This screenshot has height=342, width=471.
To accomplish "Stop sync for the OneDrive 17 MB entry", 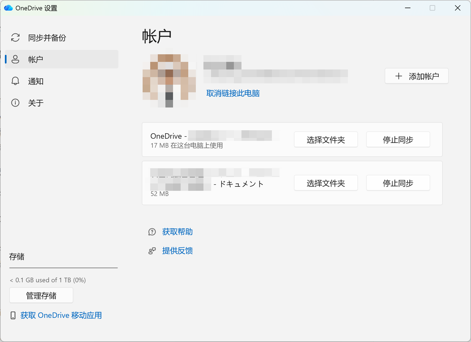I will click(x=398, y=140).
